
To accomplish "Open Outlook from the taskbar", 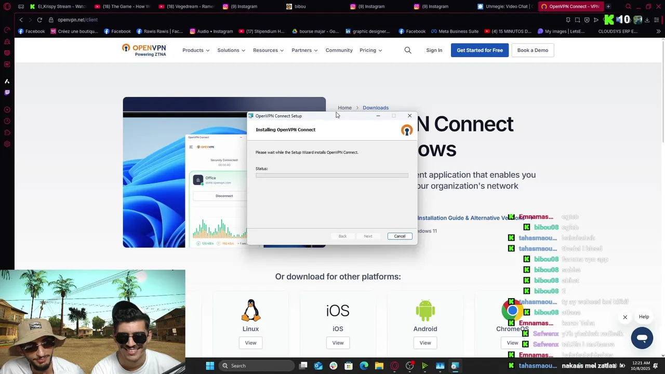I will (x=318, y=366).
